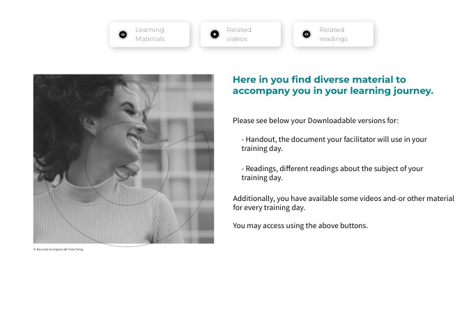Open the Learning Materials button
This screenshot has height=313, width=471.
click(150, 35)
